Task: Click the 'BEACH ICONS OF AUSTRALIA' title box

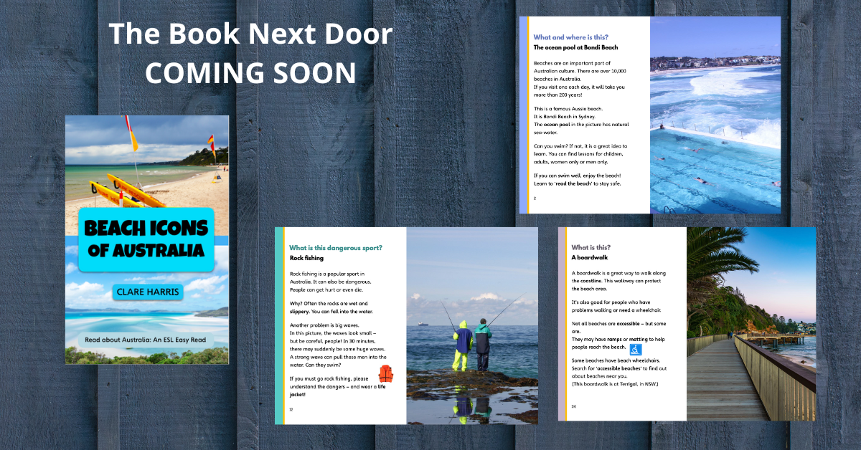Action: 146,240
